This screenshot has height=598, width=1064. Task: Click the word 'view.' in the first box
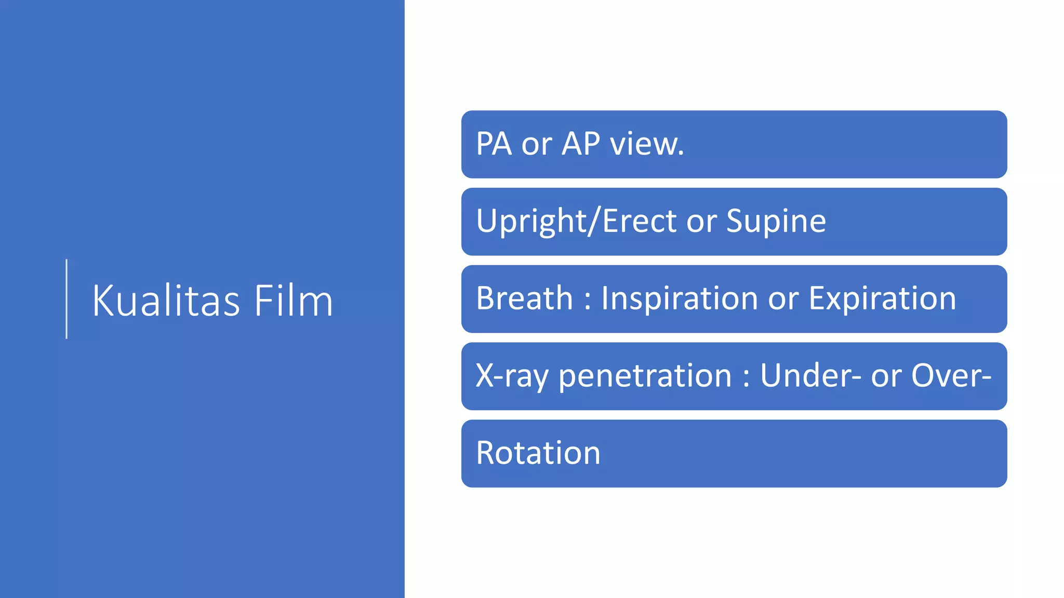point(647,144)
